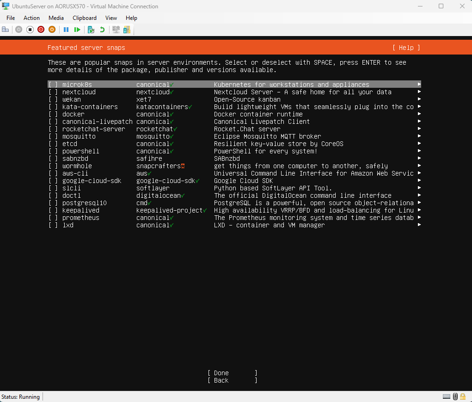Image resolution: width=472 pixels, height=402 pixels.
Task: Reset the VM with the green play icon
Action: click(77, 30)
